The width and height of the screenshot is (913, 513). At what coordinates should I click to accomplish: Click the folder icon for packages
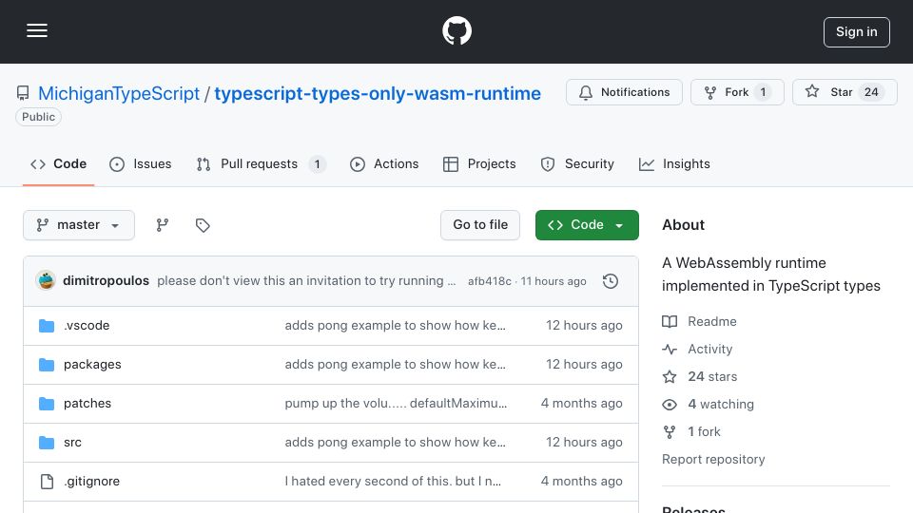tap(47, 365)
